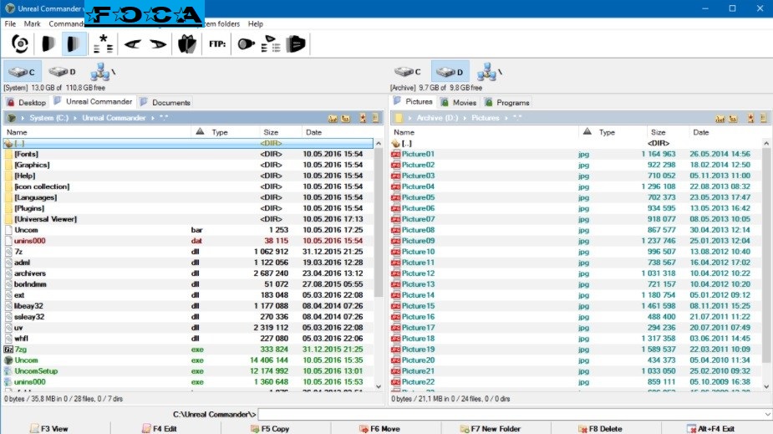
Task: Click the sort triangle in left panel header
Action: (x=200, y=131)
